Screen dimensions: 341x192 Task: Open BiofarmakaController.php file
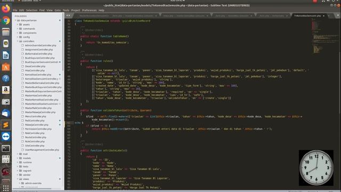pyautogui.click(x=38, y=54)
